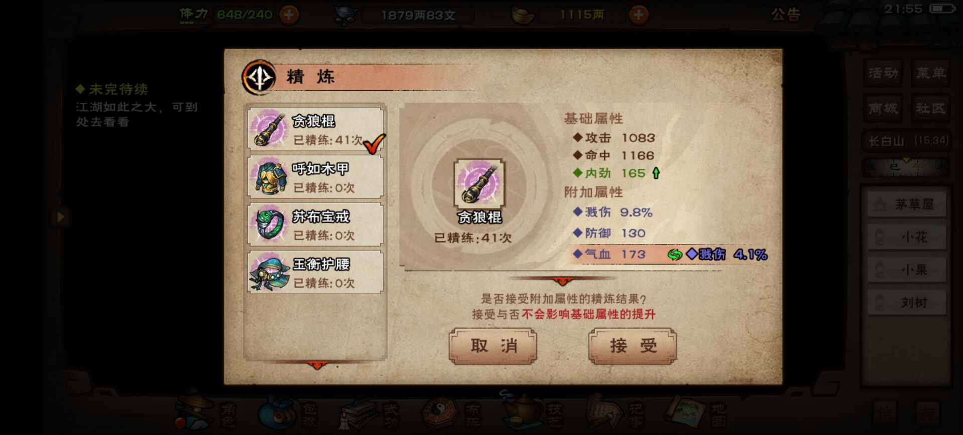
Task: Select 贪狼棍 in equipment list
Action: point(315,129)
